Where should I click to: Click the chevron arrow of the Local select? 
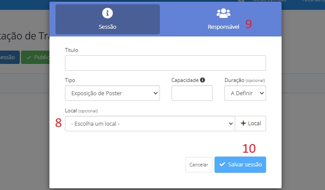[231, 124]
